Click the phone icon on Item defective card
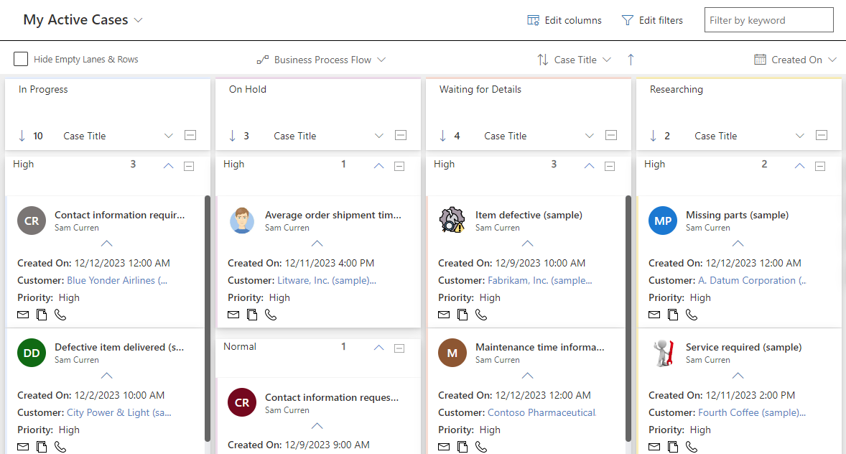 tap(480, 315)
